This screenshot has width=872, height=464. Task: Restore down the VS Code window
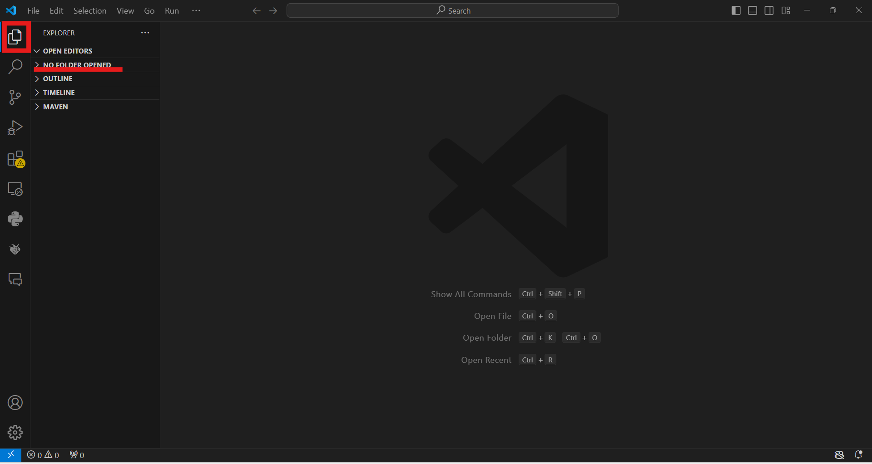[x=832, y=10]
